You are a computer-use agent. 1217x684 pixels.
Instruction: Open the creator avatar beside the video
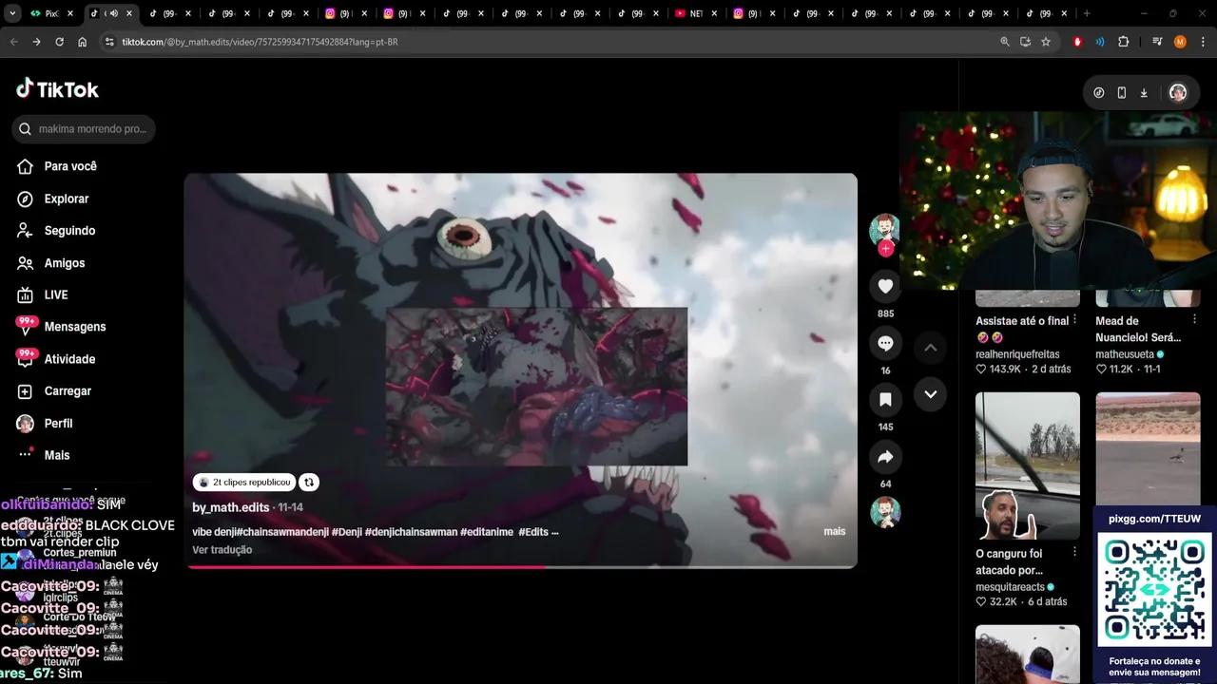(884, 229)
